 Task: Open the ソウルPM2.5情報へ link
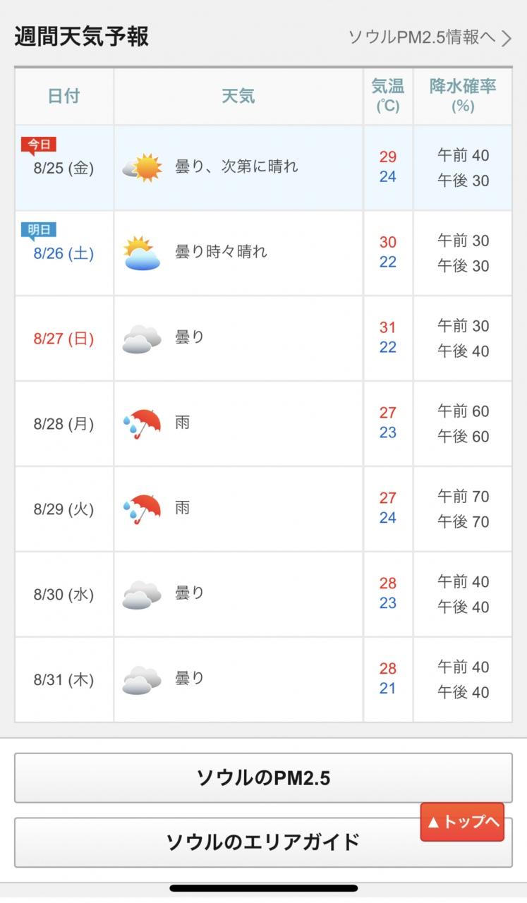tap(422, 37)
